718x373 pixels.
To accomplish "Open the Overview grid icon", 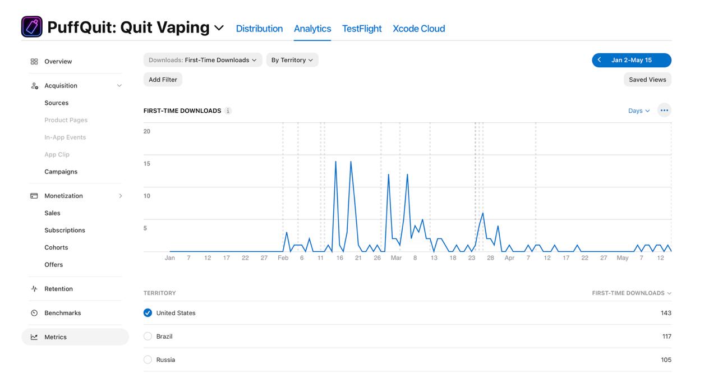I will tap(34, 62).
